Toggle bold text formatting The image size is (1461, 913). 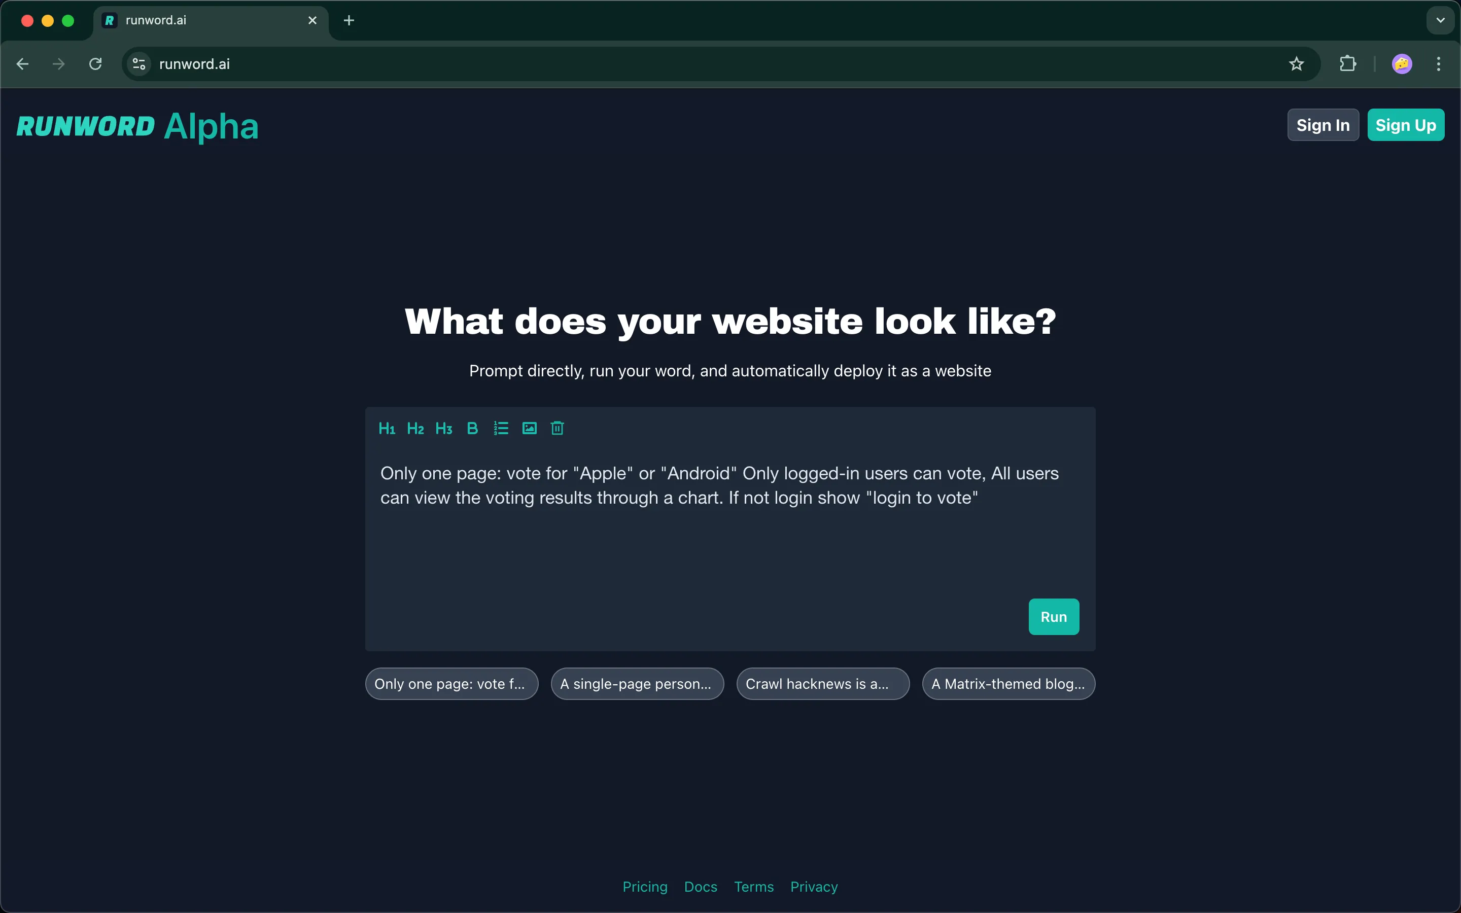(x=472, y=429)
